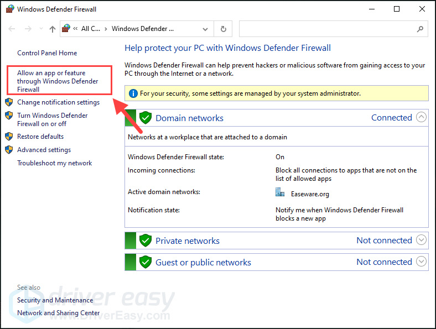Open Change notification settings
The height and width of the screenshot is (329, 436).
click(58, 102)
